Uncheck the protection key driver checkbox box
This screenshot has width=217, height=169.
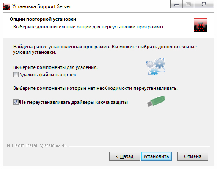[16, 102]
